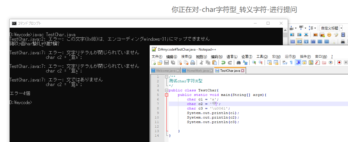Click Zoom In magnifier icon
This screenshot has height=142, width=348.
click(x=254, y=63)
